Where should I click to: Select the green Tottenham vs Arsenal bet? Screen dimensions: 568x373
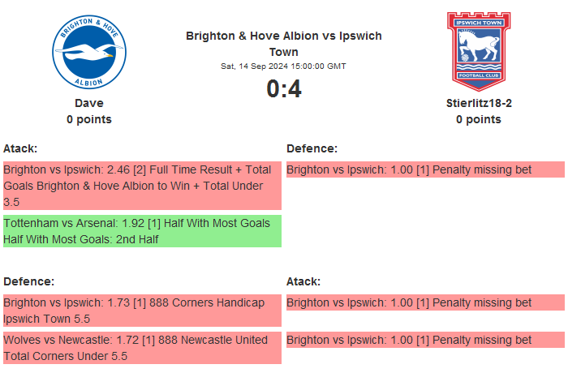pos(142,231)
